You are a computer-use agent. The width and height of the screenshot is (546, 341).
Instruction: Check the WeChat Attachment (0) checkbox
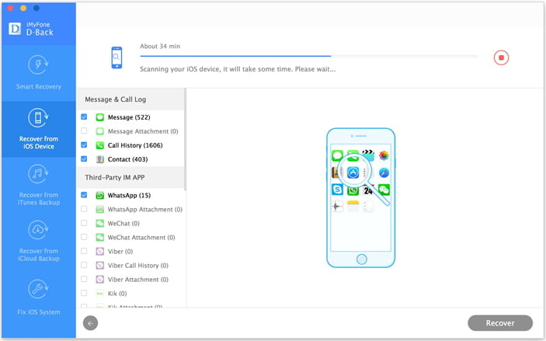(x=84, y=237)
